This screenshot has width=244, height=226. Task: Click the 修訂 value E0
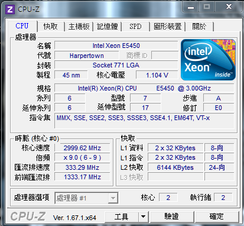click(219, 108)
